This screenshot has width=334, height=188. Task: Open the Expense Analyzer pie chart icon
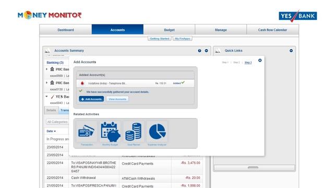(x=157, y=131)
